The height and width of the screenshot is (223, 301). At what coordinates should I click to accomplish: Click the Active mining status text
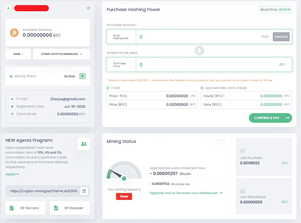[x=70, y=76]
